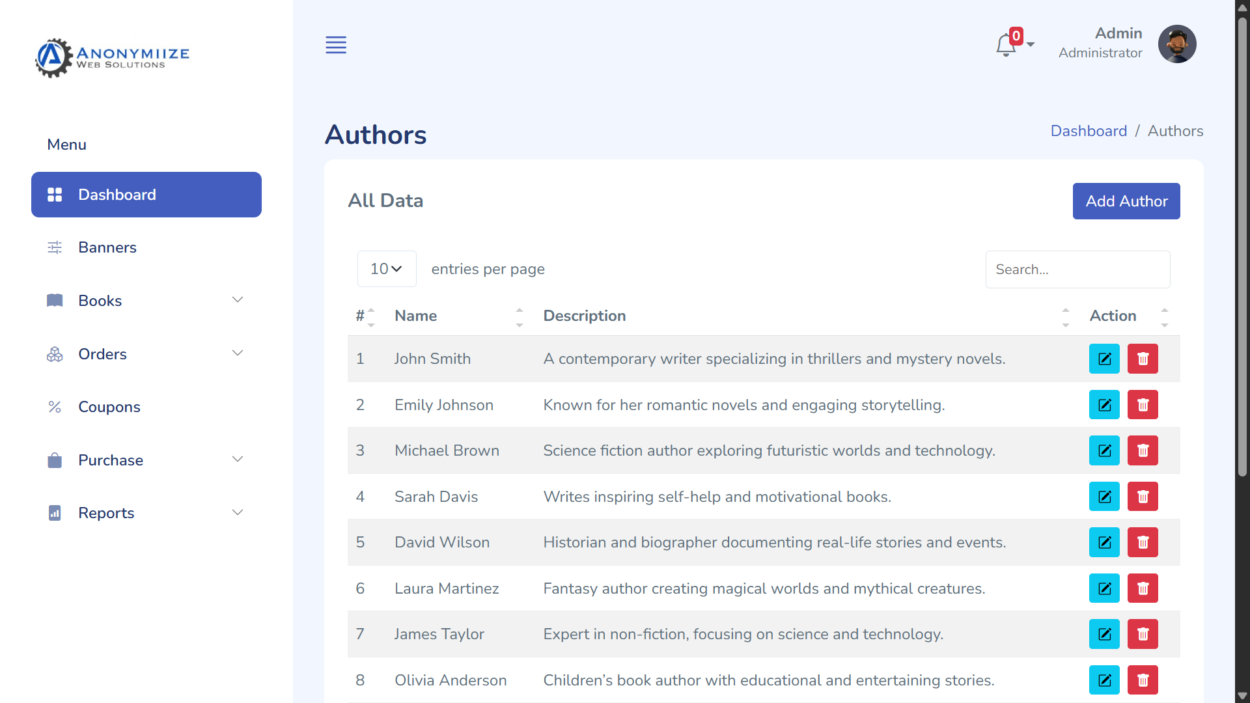Sort table by Name column arrows
Screen dimensions: 1250x703
pos(520,316)
